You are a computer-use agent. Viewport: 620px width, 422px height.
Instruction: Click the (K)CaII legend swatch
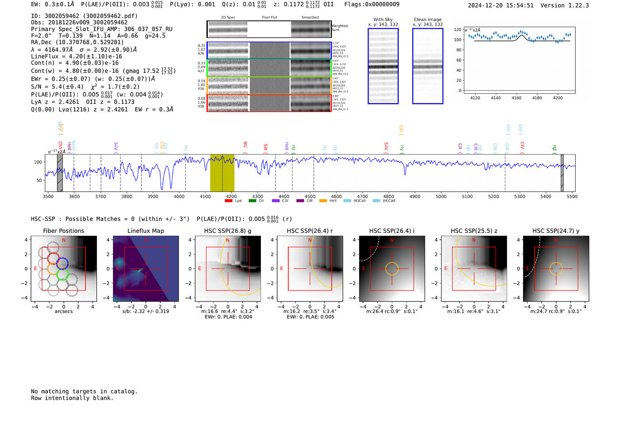(x=347, y=201)
